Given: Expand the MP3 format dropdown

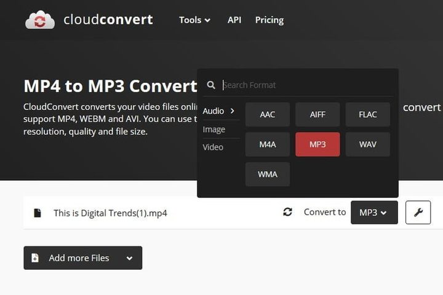Looking at the screenshot, I should tap(373, 213).
